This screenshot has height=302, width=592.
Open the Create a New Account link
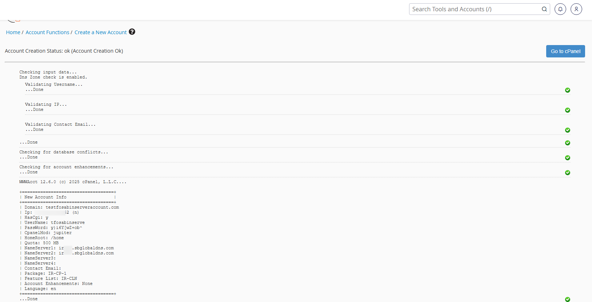pos(101,32)
